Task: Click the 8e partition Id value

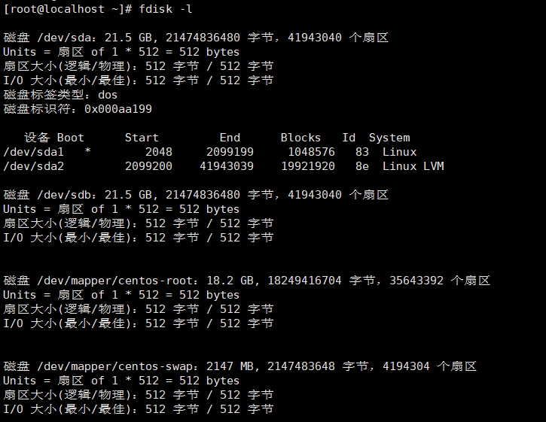Action: point(362,166)
